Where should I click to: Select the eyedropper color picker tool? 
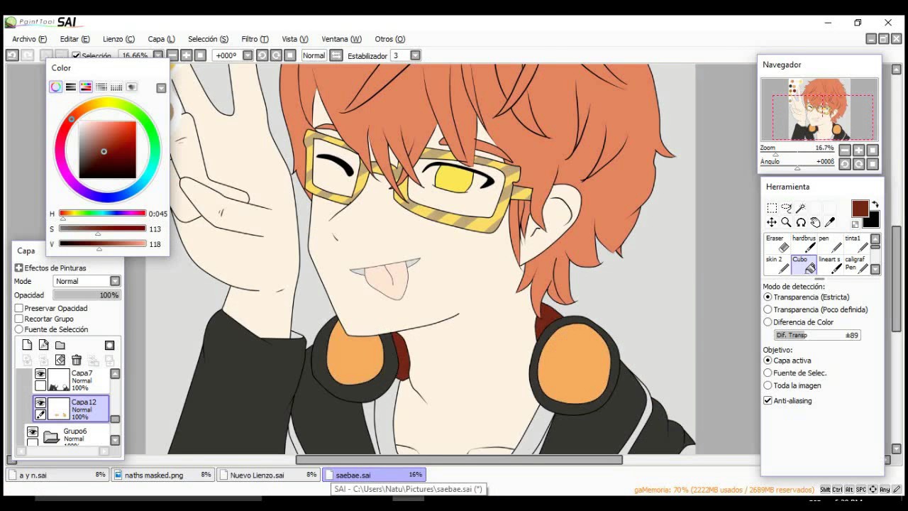pos(830,223)
